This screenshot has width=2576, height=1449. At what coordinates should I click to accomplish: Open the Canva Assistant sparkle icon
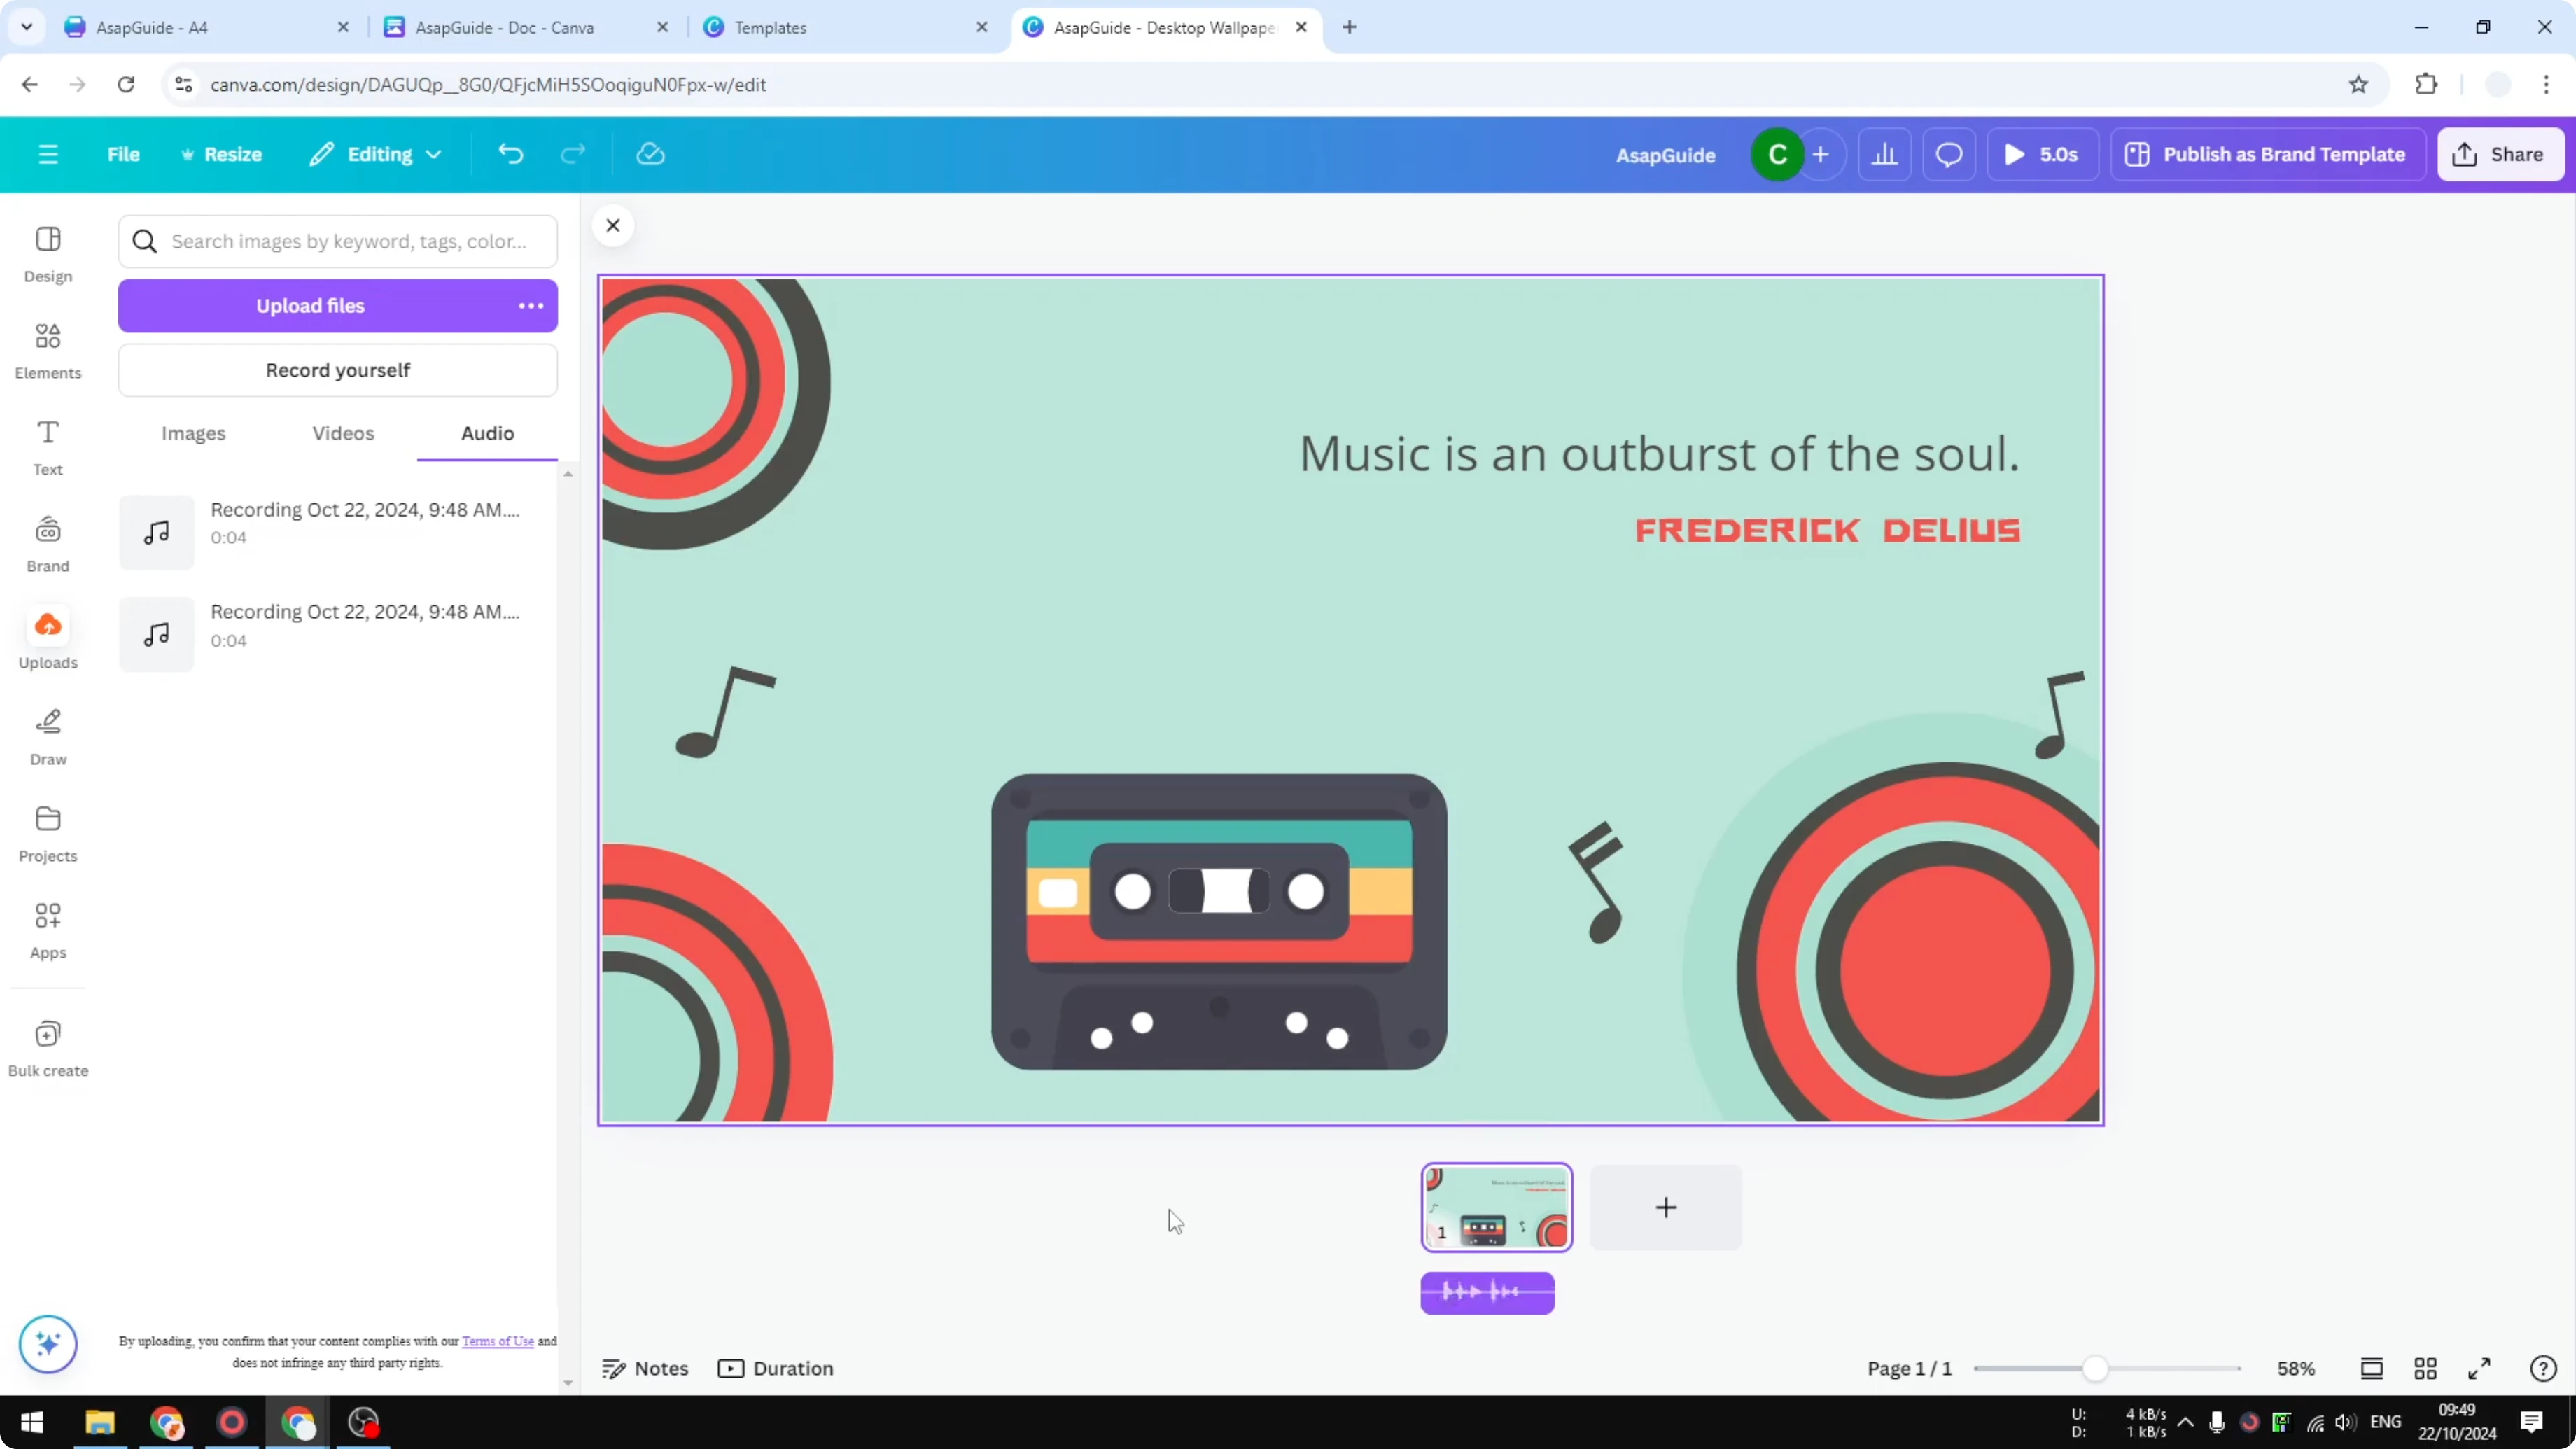(x=47, y=1344)
